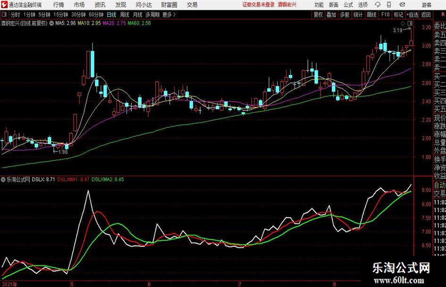Open 资讯 menu
The width and height of the screenshot is (446, 287).
(100, 5)
